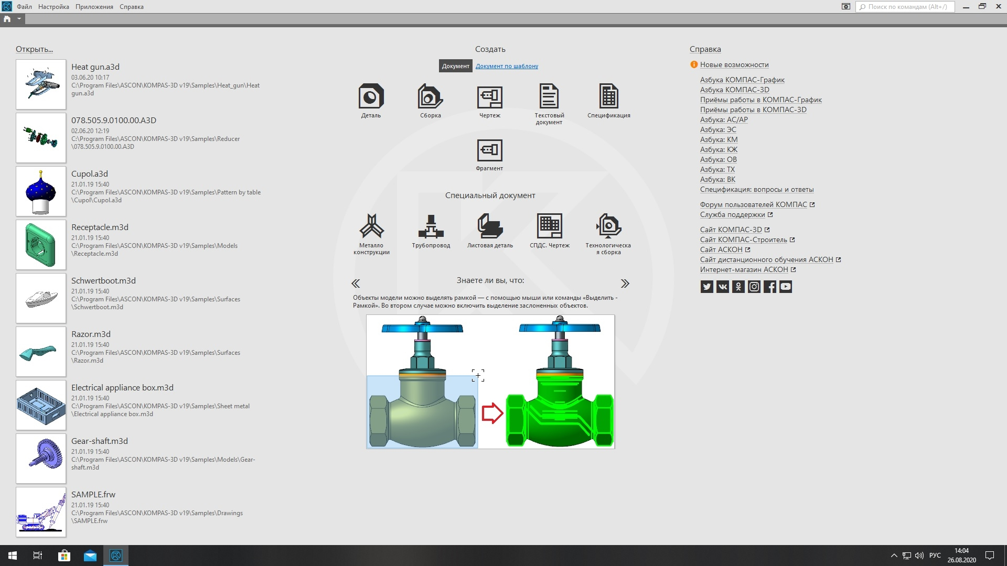Open ASCON VK page icon

click(x=722, y=287)
